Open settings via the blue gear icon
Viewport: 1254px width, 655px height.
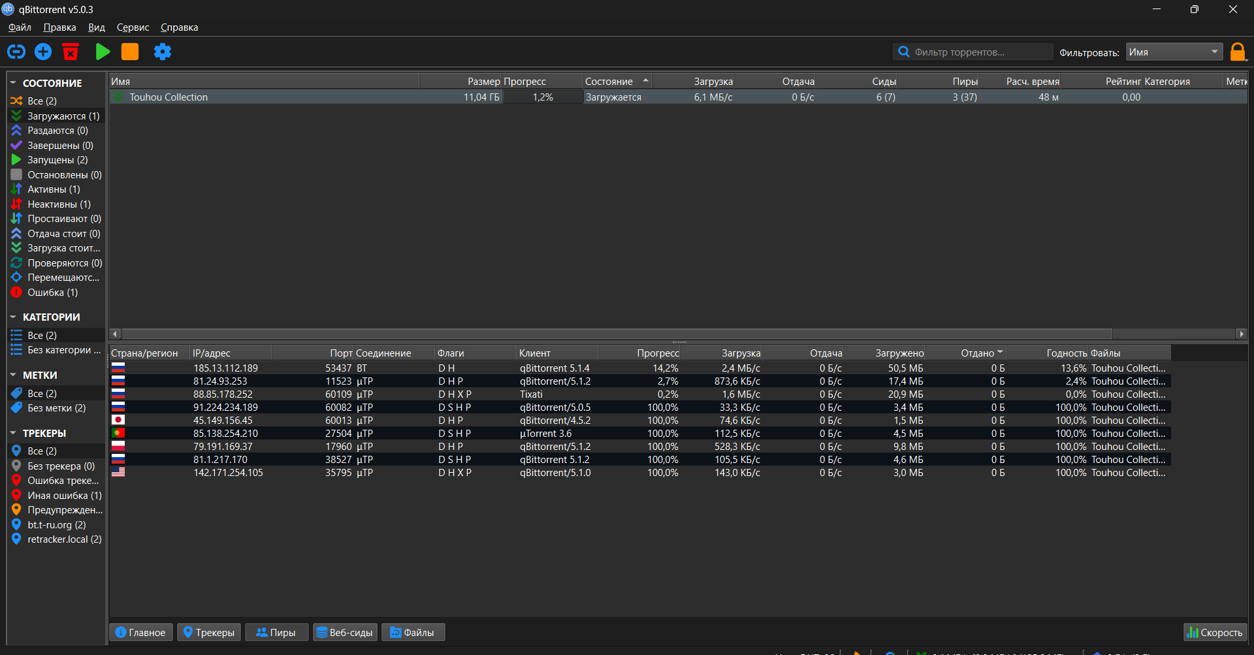pos(163,52)
